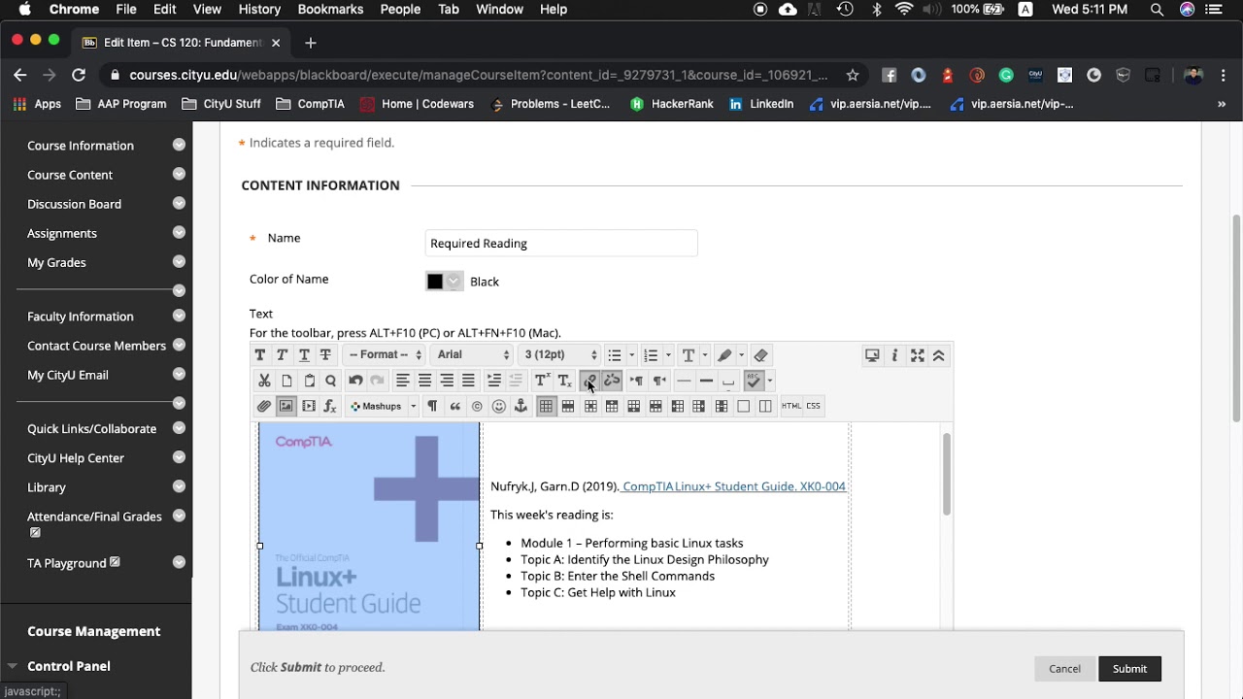Open My Grades in course menu
This screenshot has width=1243, height=699.
56,262
